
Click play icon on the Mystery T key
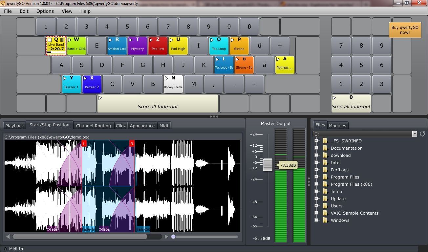coord(130,40)
